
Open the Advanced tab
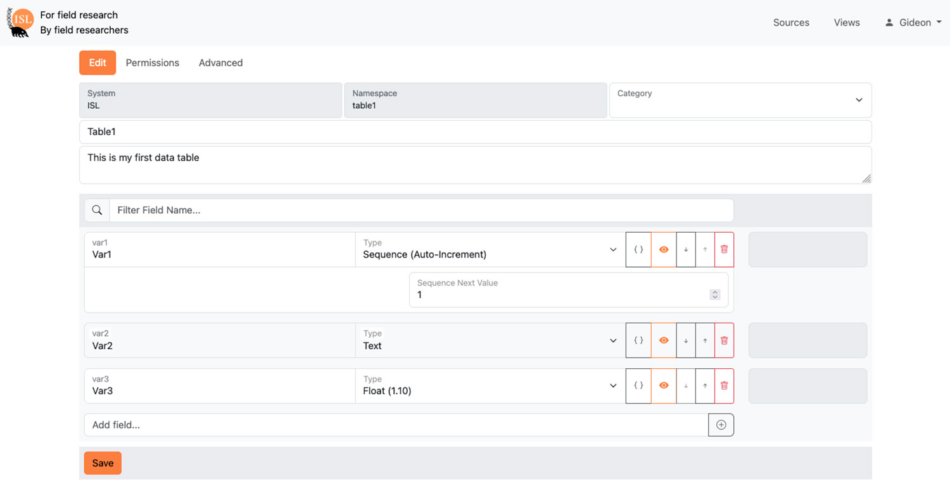click(x=220, y=63)
